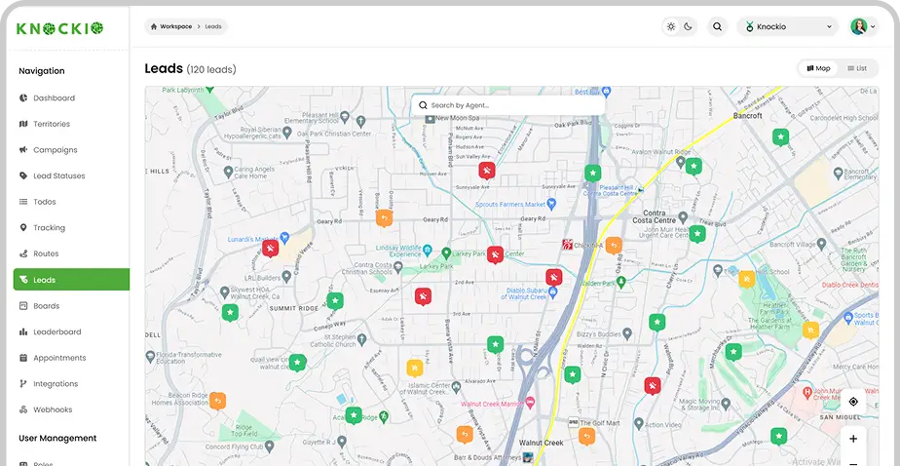Screen dimensions: 900x466
Task: Switch to the List view tab
Action: (857, 68)
